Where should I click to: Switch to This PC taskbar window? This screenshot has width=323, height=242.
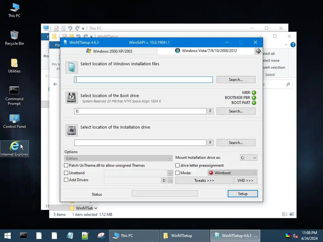[x=134, y=236]
